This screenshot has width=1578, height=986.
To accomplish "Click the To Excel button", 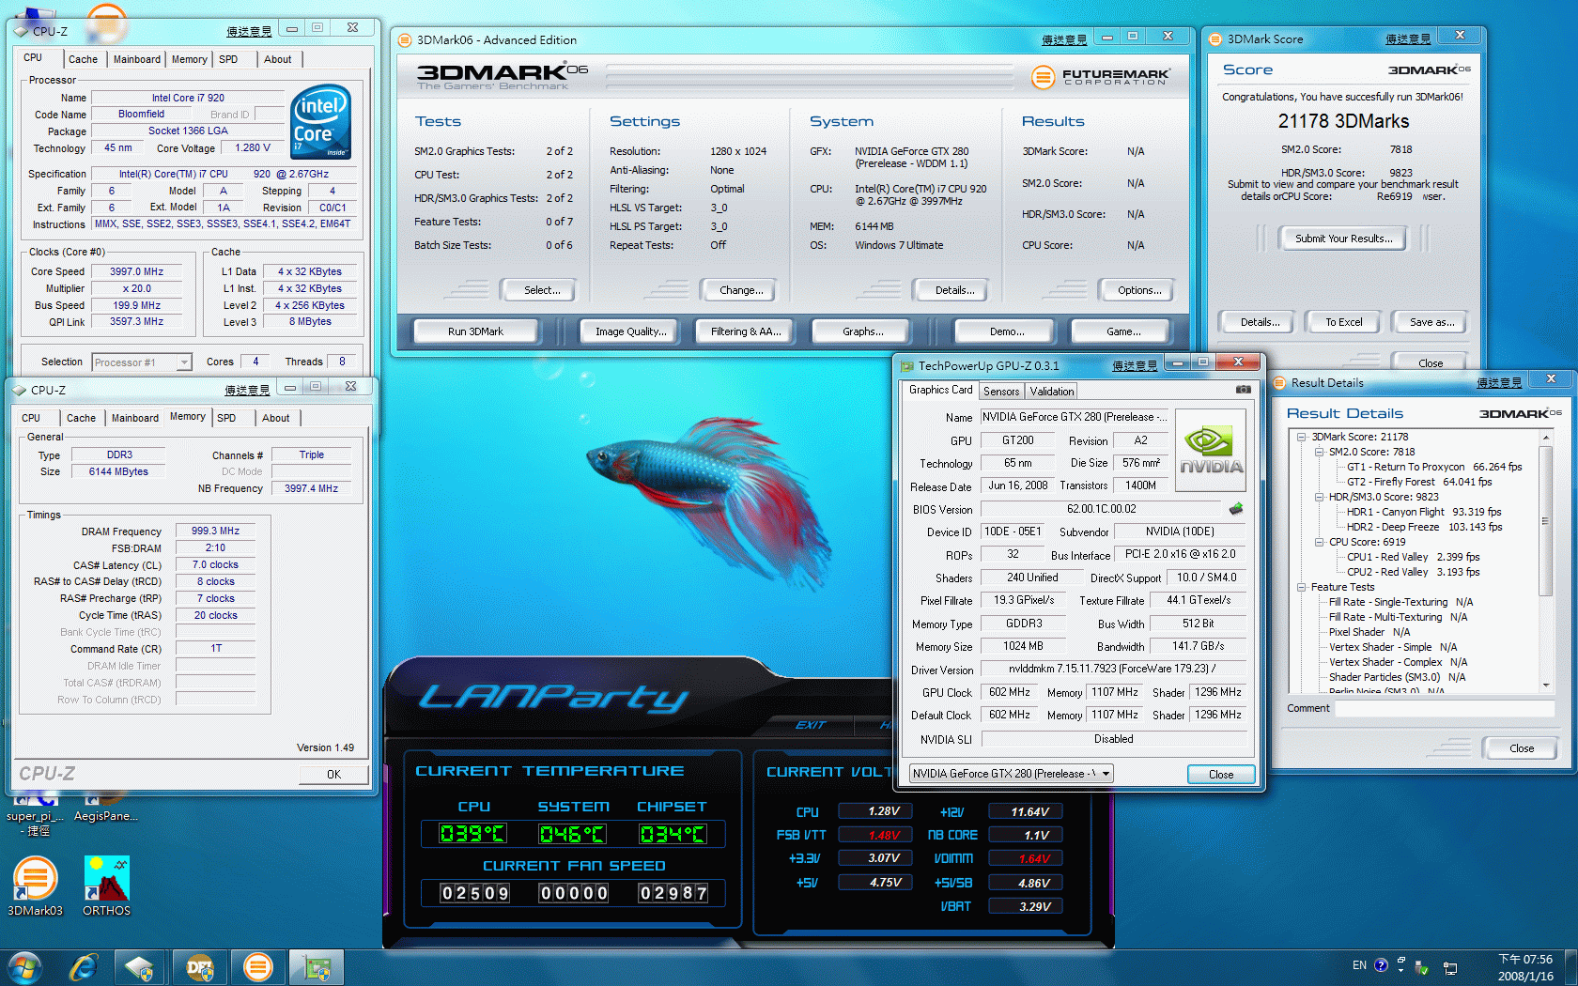I will point(1343,322).
